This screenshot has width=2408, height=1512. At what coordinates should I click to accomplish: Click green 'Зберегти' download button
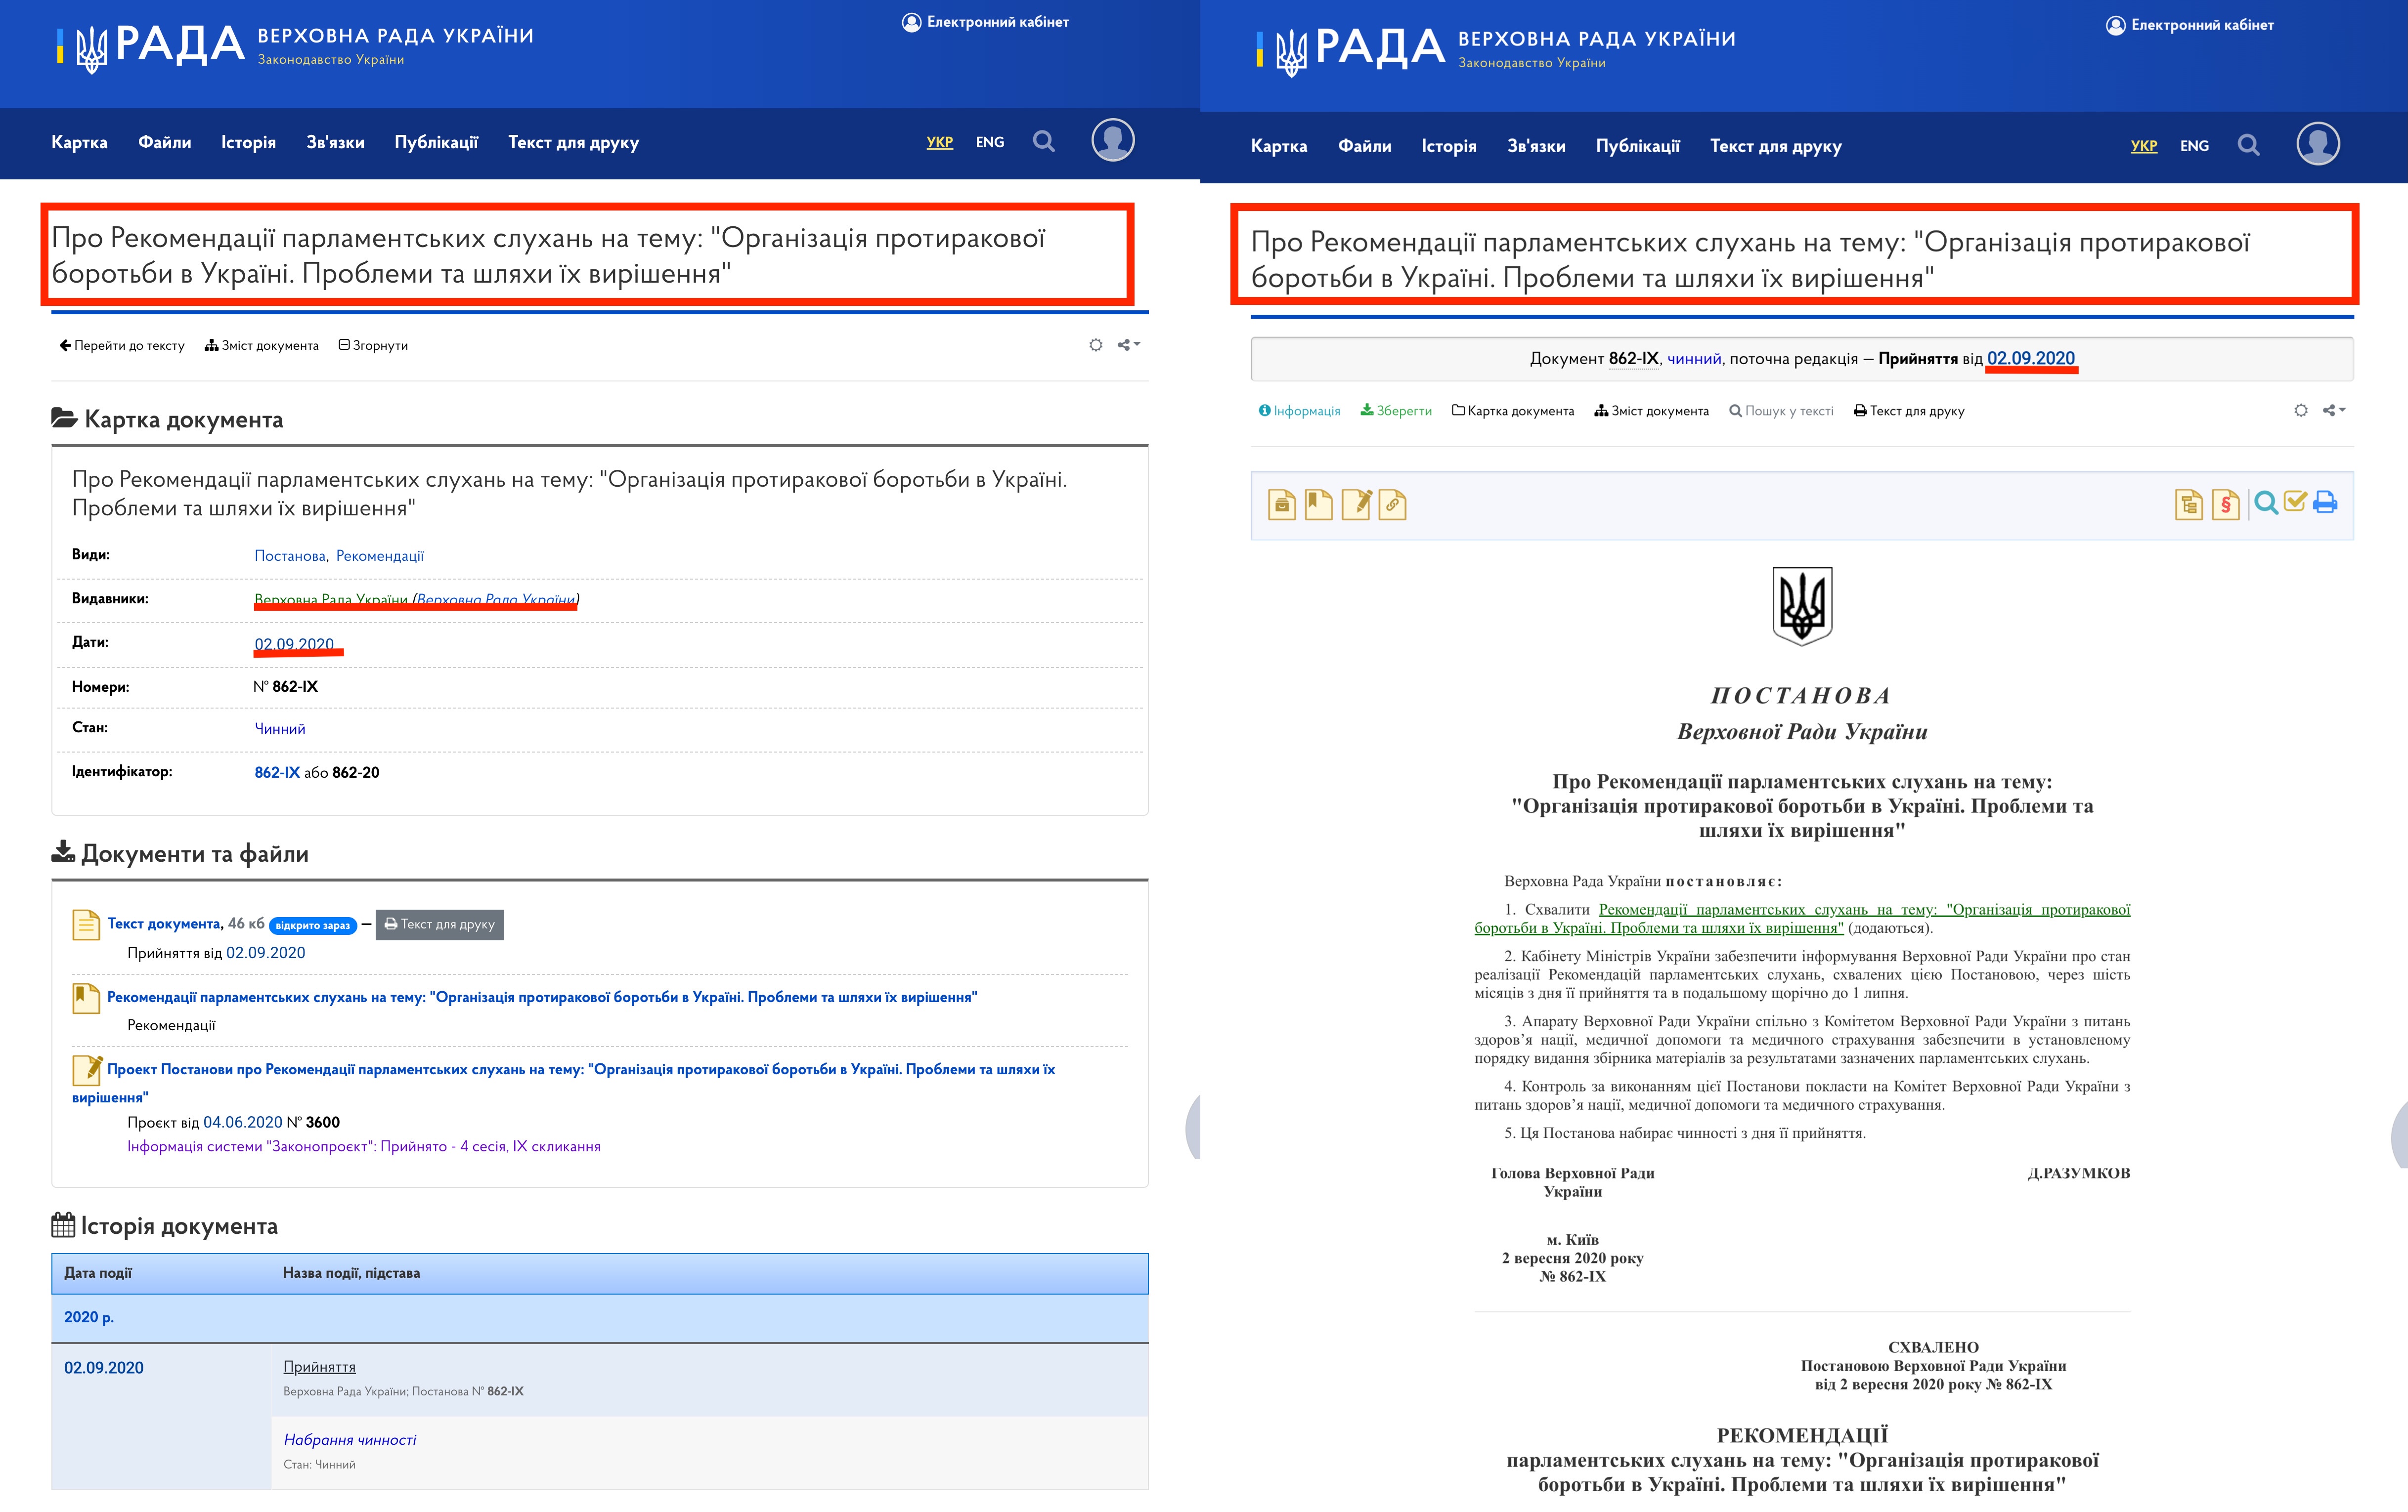[x=1396, y=411]
